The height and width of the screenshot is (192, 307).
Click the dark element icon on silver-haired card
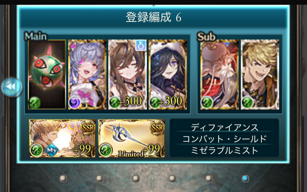(74, 102)
